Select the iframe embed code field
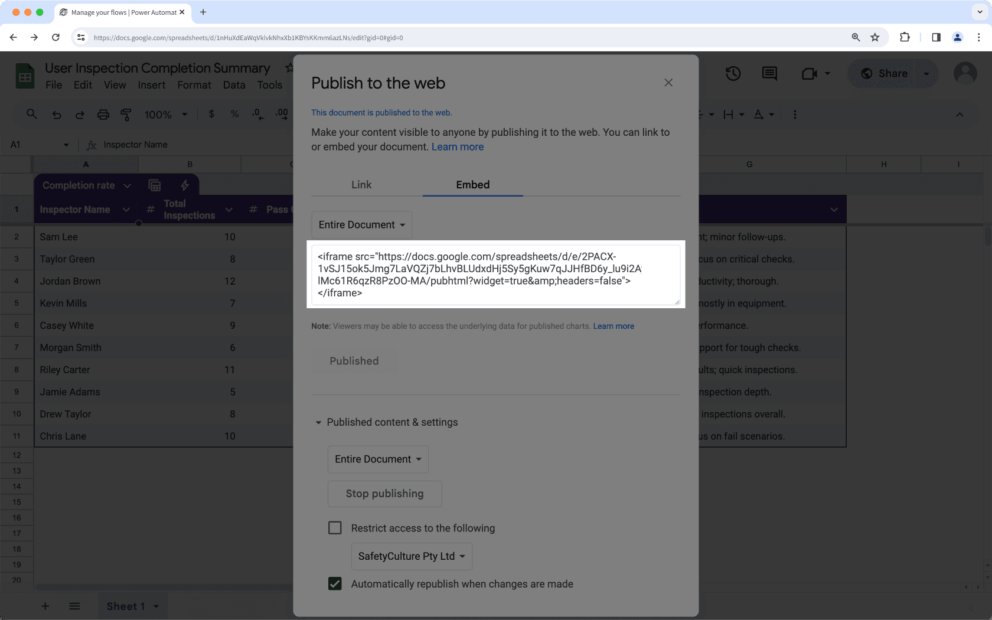Image resolution: width=992 pixels, height=620 pixels. (496, 274)
